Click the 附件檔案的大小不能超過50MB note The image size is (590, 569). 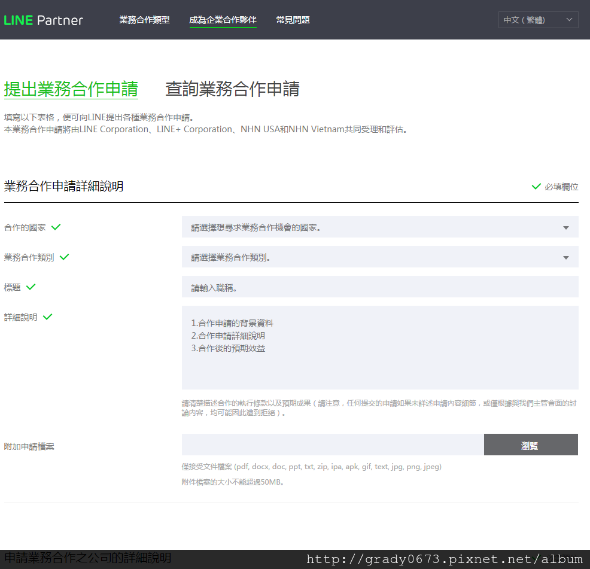(x=233, y=482)
